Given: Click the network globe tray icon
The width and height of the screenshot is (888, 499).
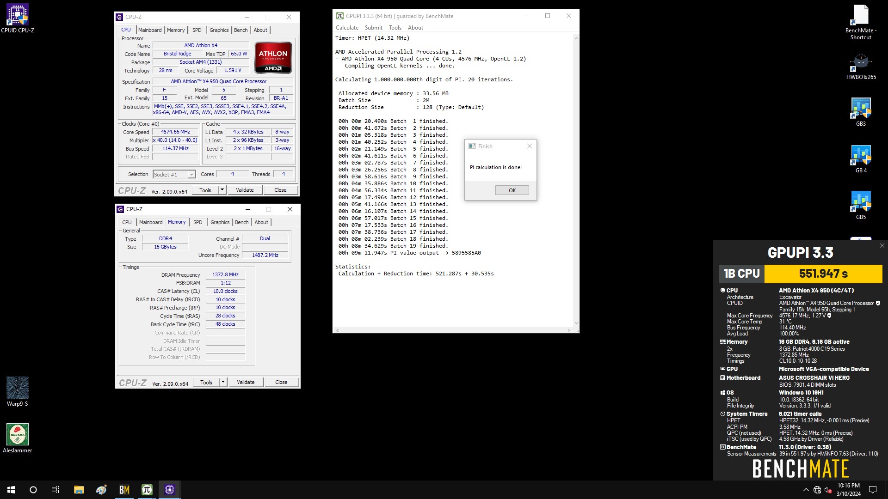Looking at the screenshot, I should (x=817, y=490).
